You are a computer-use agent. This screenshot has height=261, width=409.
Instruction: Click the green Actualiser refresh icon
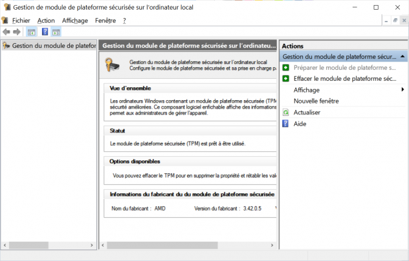286,112
